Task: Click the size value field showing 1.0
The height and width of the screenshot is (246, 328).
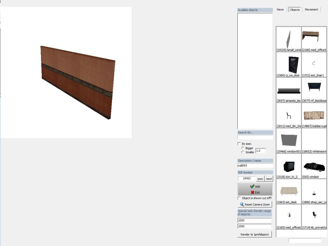Action: pos(261,151)
